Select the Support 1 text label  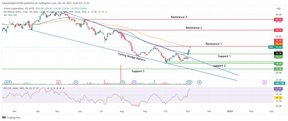pos(224,56)
